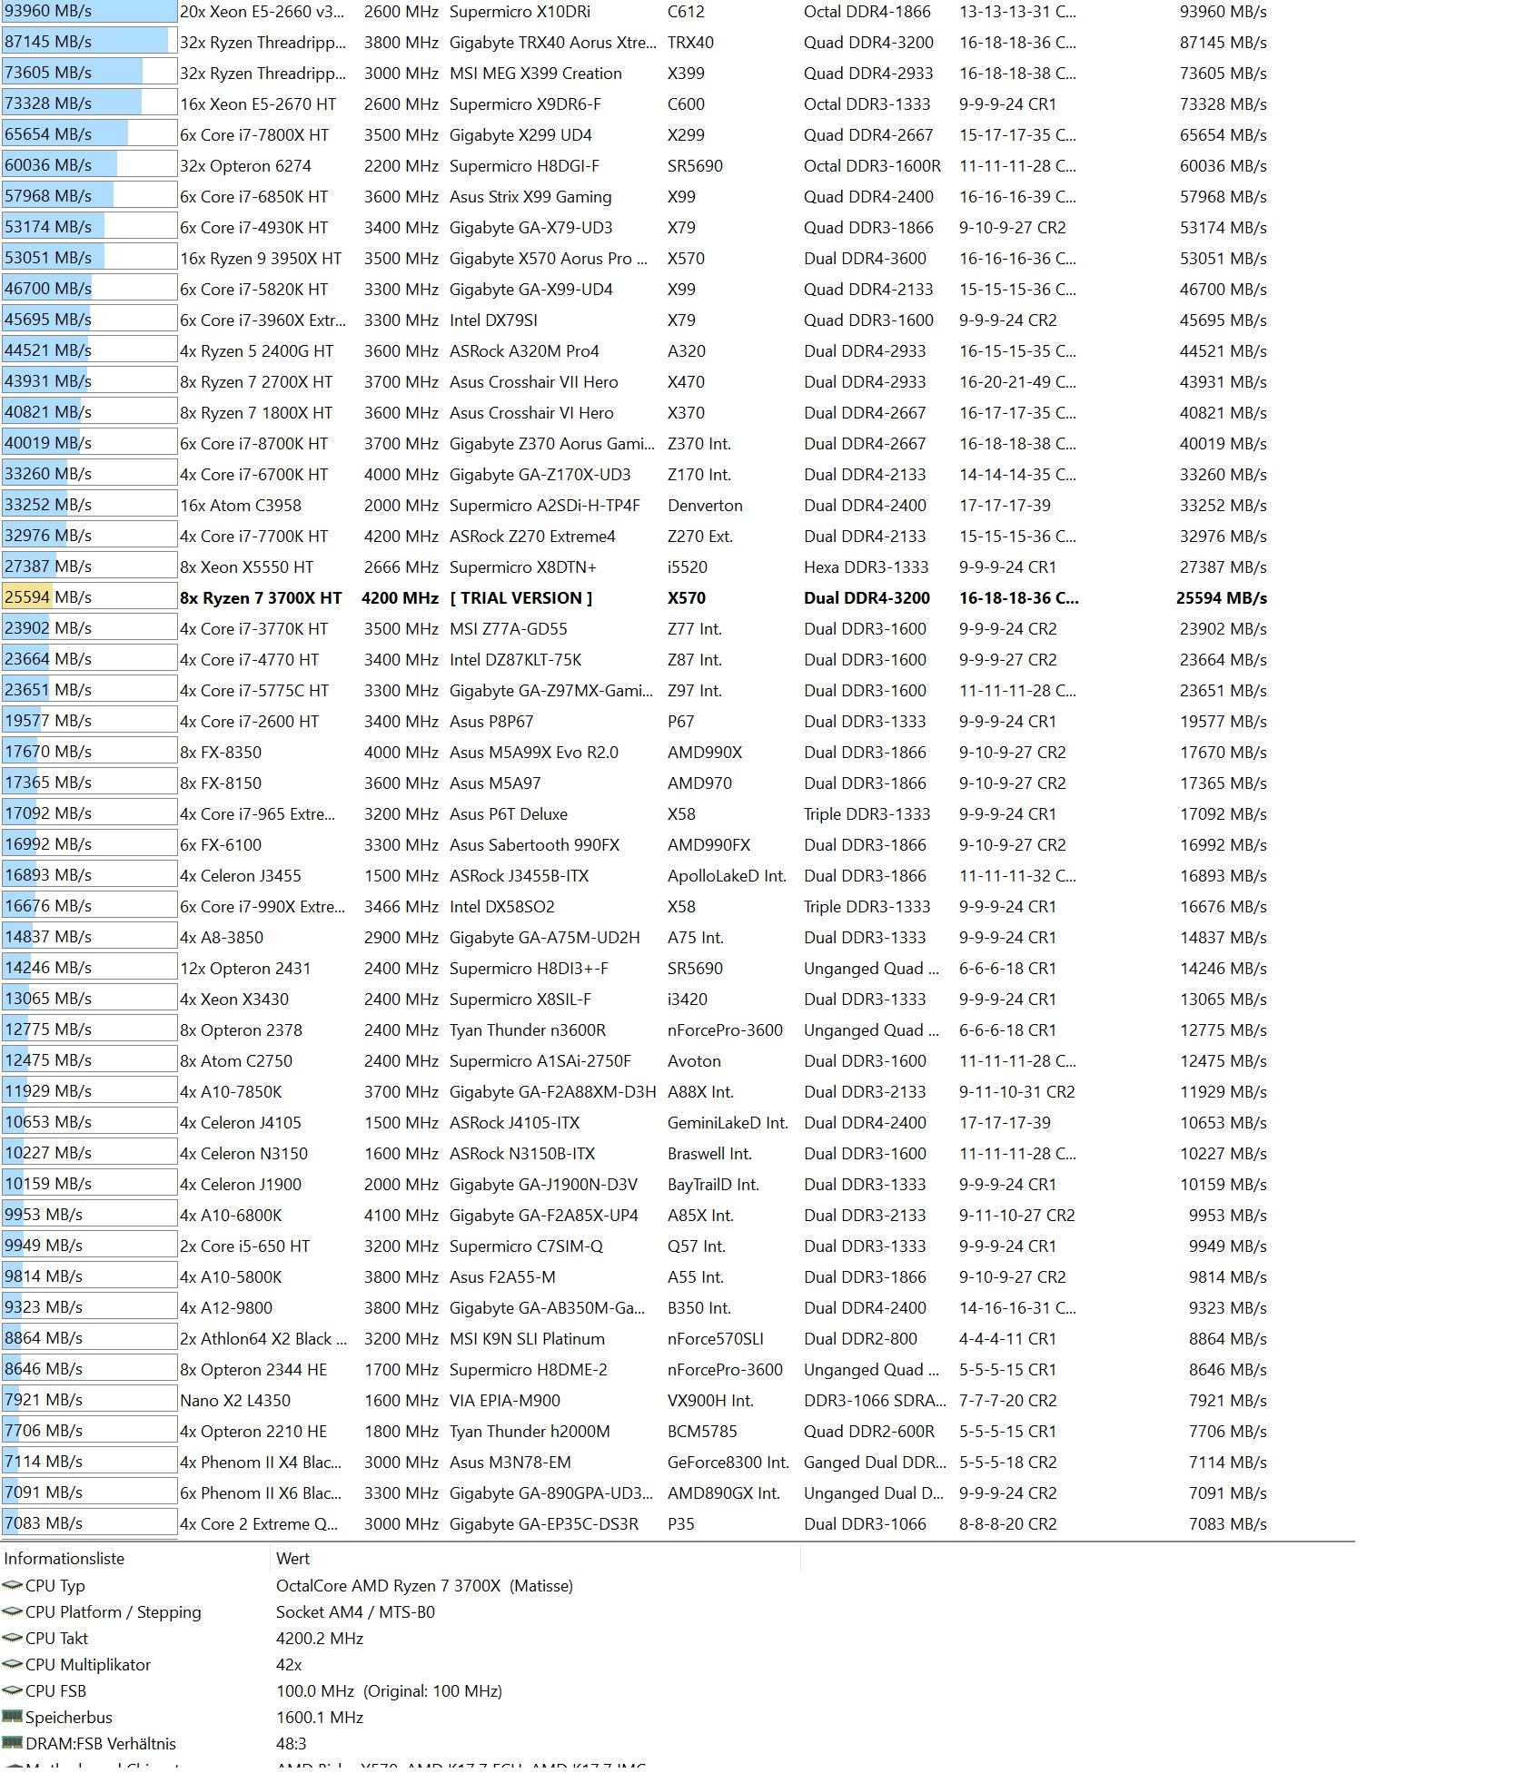Click the CPU Multiplikator icon
Image resolution: width=1516 pixels, height=1773 pixels.
coord(12,1664)
